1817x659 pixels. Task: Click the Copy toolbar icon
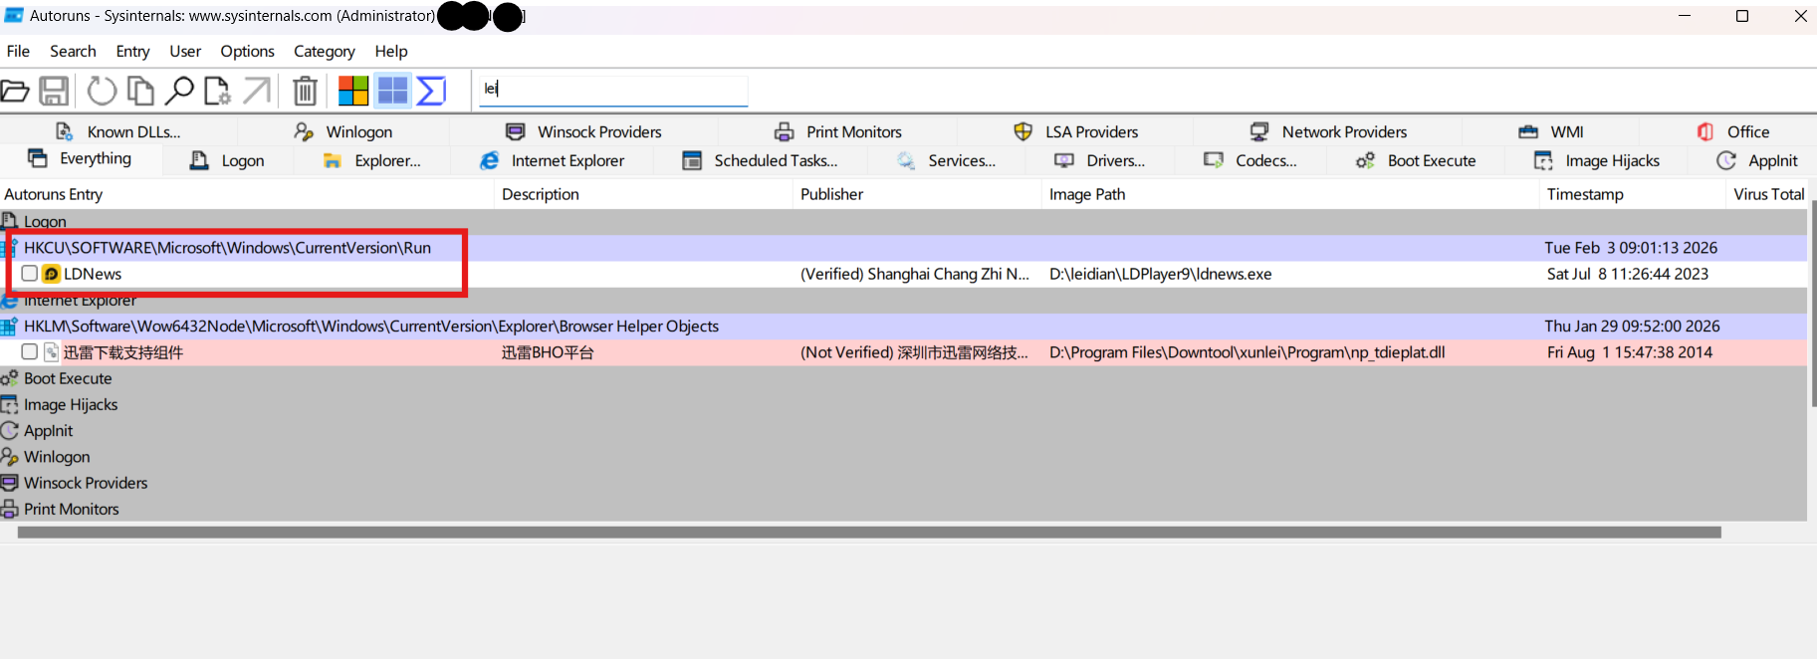coord(140,92)
